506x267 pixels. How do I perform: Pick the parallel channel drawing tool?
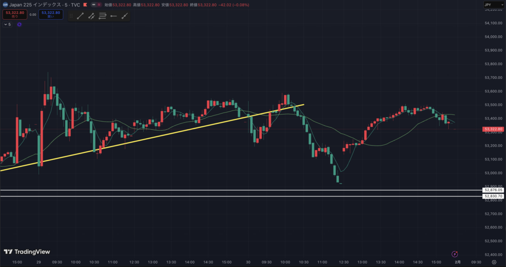pos(91,16)
